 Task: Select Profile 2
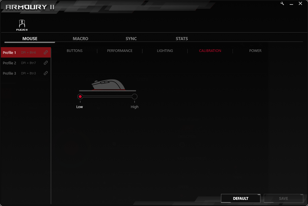[26, 63]
